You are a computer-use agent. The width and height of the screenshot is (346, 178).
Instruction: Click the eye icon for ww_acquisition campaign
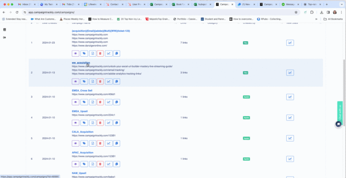75,82
